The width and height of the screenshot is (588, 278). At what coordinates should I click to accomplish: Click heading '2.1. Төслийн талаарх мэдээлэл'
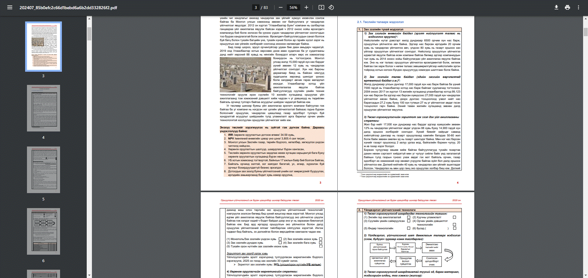pyautogui.click(x=380, y=22)
